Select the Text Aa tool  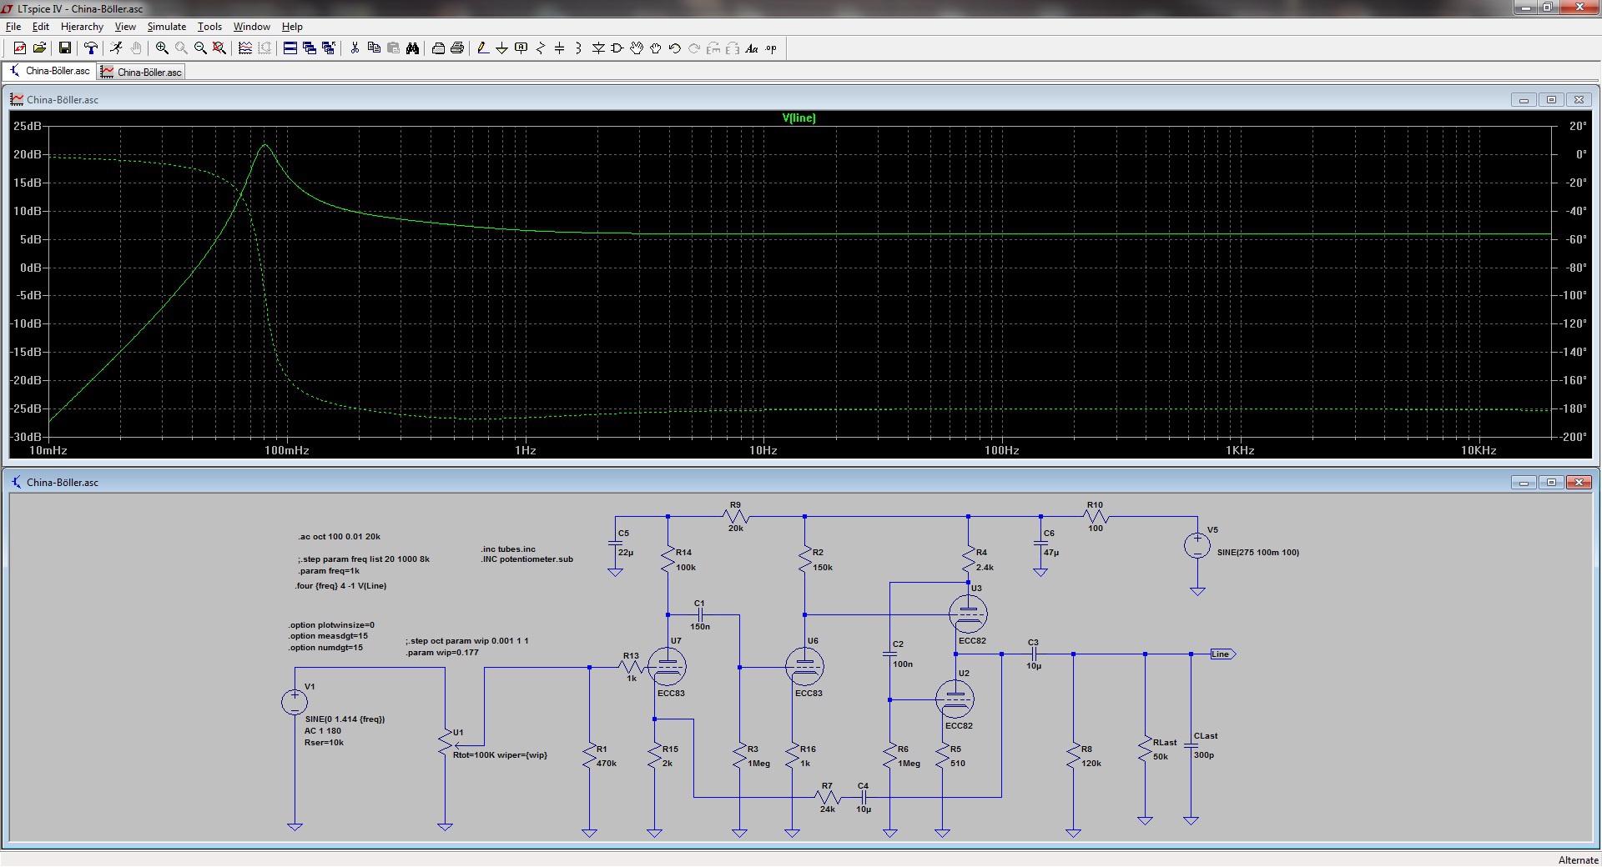point(751,48)
